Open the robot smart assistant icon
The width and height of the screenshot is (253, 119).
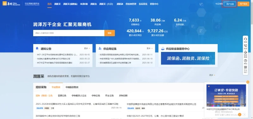(x=245, y=52)
